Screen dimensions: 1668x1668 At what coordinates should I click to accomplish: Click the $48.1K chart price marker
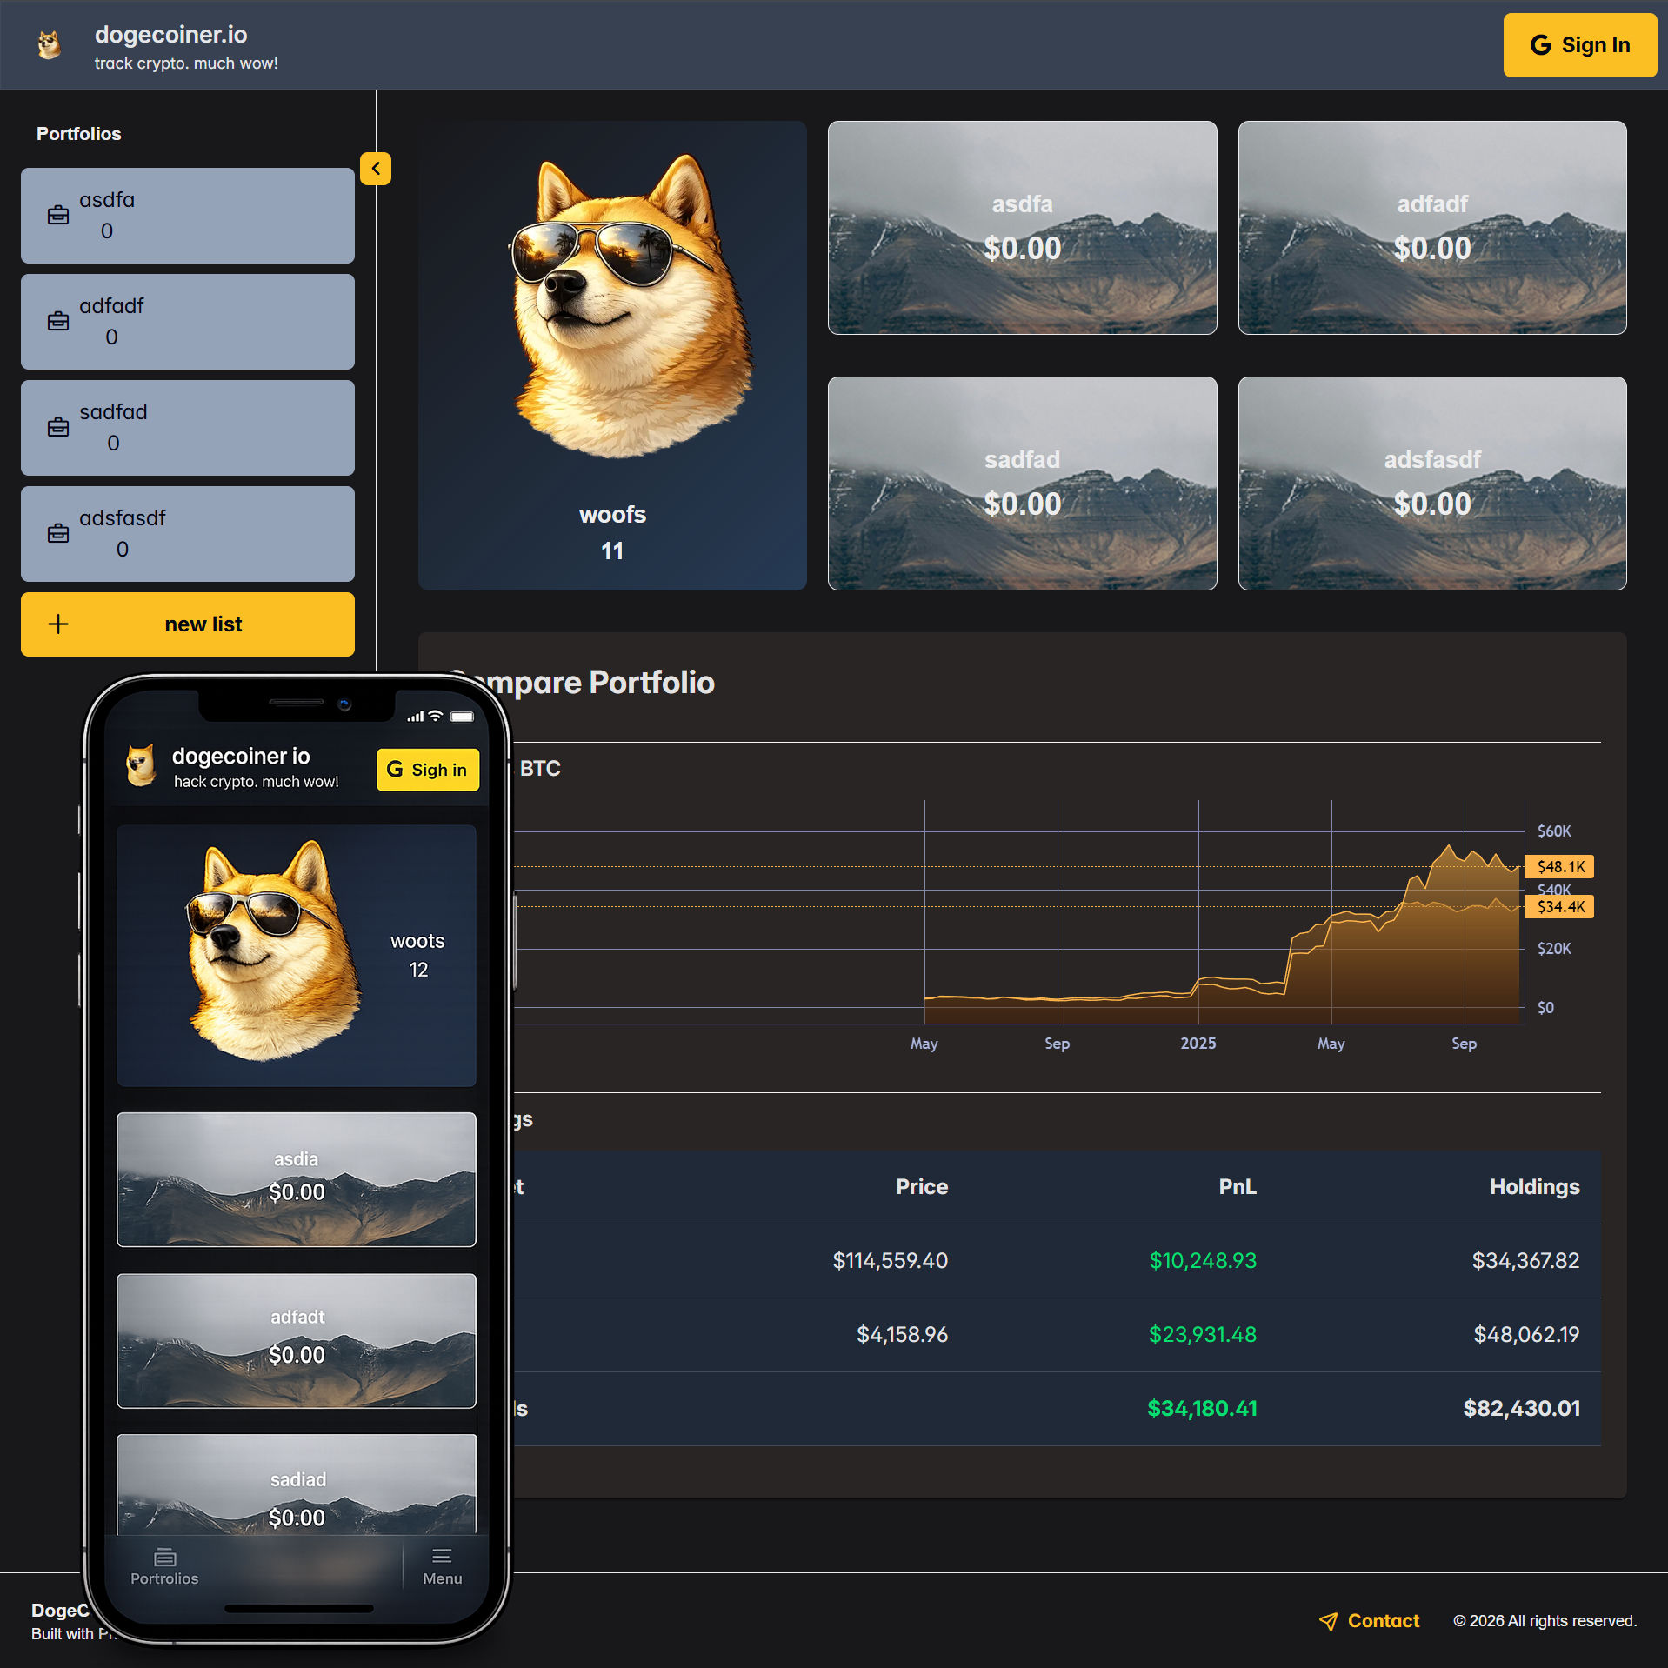pyautogui.click(x=1560, y=866)
